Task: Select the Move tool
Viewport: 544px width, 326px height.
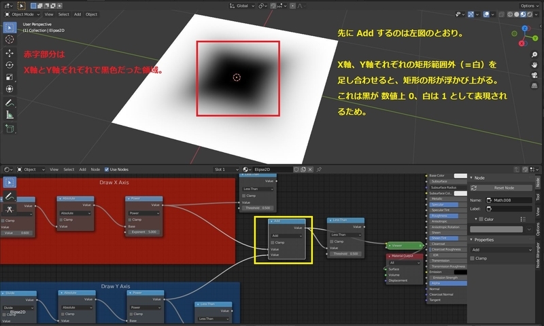Action: [10, 53]
